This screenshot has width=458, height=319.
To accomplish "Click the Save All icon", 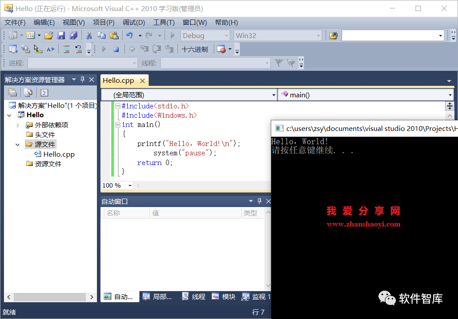I will coord(73,35).
